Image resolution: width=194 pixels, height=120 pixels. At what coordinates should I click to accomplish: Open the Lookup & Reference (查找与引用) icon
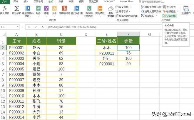pos(77,9)
